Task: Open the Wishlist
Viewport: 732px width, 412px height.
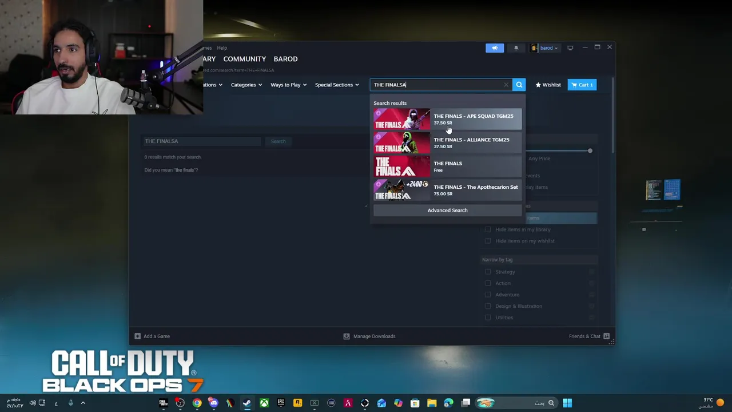Action: point(548,85)
